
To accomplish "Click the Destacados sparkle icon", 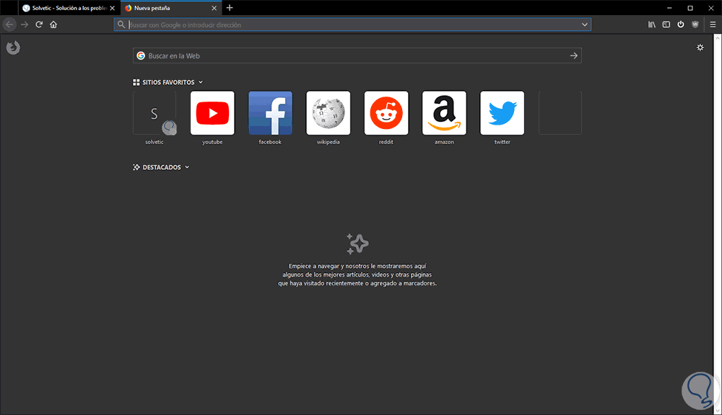I will click(x=136, y=167).
